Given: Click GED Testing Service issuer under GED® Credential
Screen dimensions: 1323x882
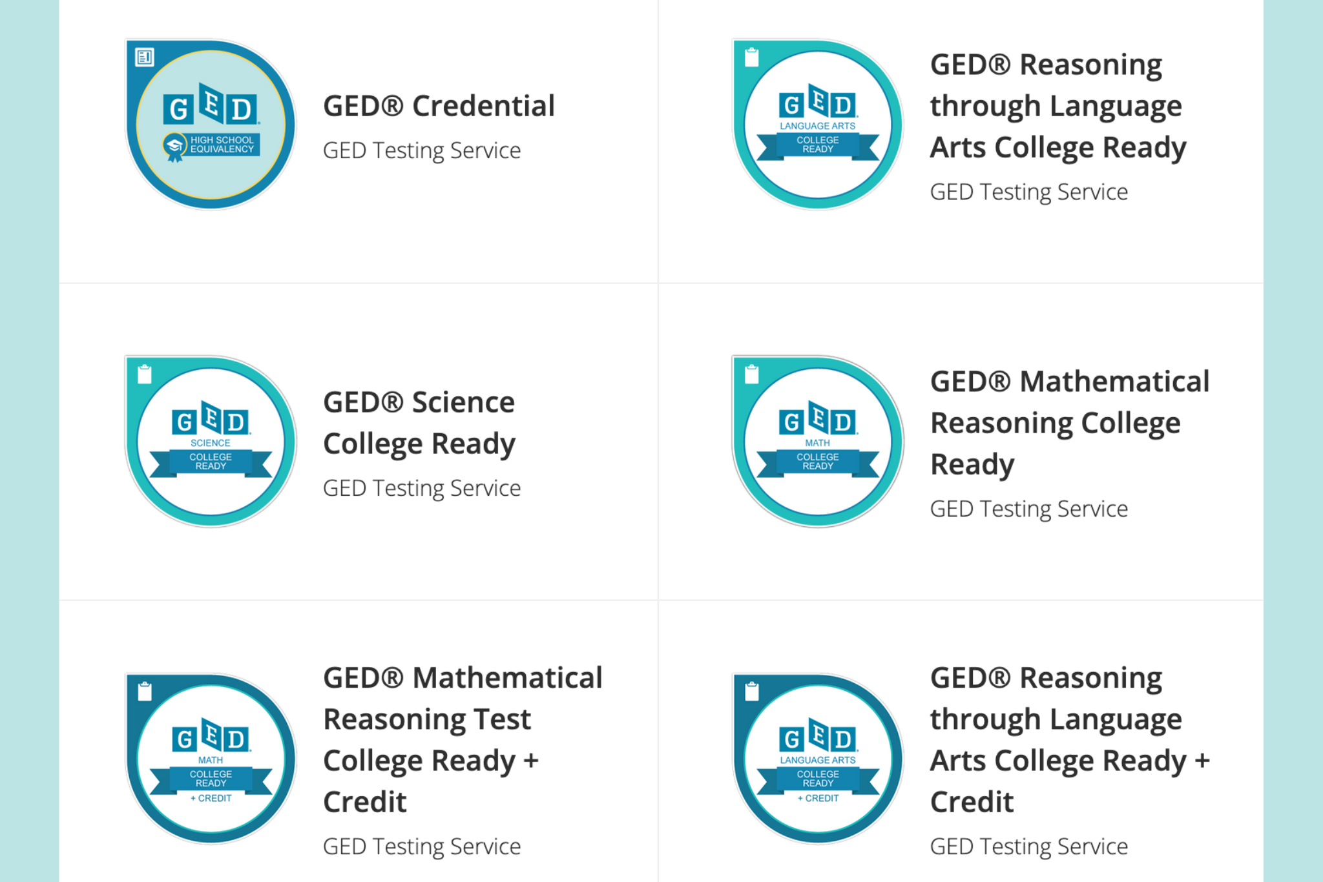Looking at the screenshot, I should [422, 150].
